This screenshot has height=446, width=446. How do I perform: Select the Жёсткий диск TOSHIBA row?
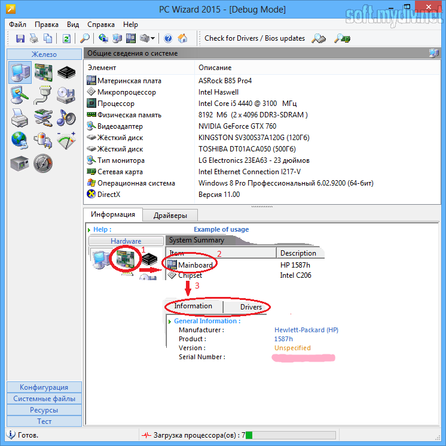point(262,149)
